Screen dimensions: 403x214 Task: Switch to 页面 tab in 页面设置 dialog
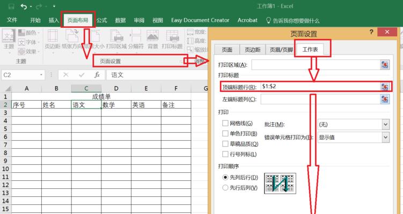[227, 50]
